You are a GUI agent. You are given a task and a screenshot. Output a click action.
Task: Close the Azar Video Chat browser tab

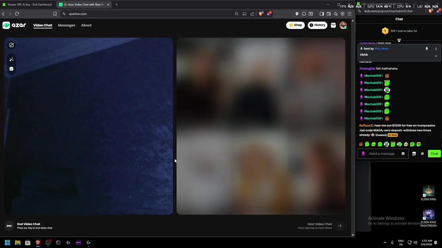coord(108,5)
